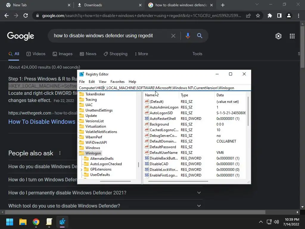Close the New Tab tab
This screenshot has height=229, width=305.
69,5
